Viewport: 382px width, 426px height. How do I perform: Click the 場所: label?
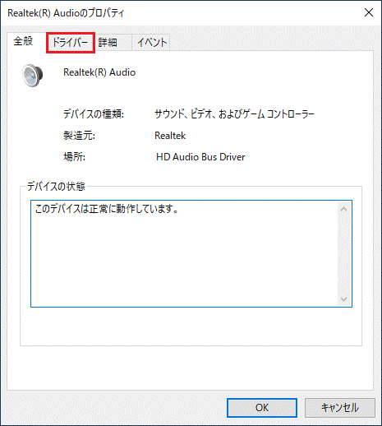[74, 157]
